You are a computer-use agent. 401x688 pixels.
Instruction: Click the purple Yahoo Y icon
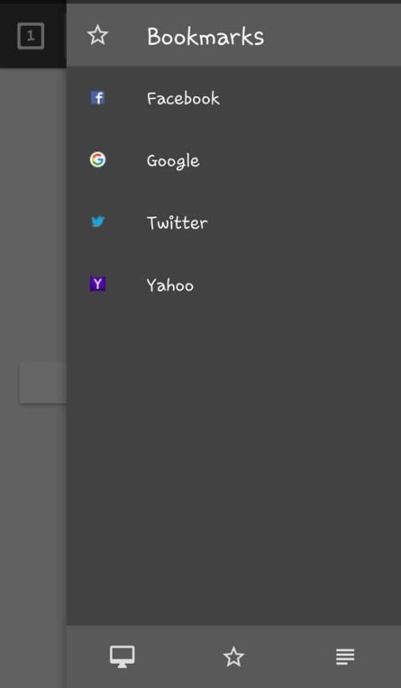tap(98, 285)
